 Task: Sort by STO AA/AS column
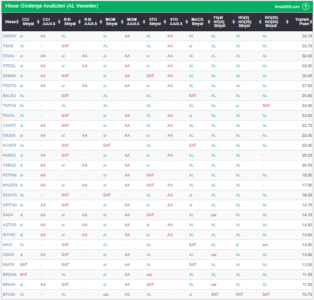tap(175, 22)
